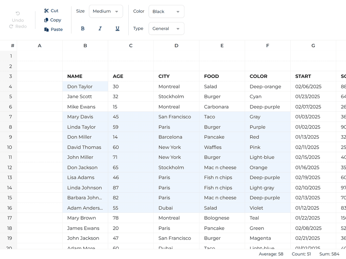
Task: Click the Paste icon
Action: (x=46, y=29)
